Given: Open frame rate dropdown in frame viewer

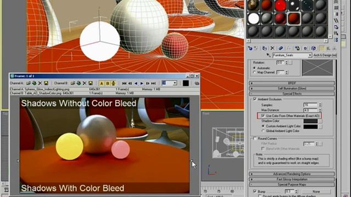Looking at the screenshot, I should (174, 83).
